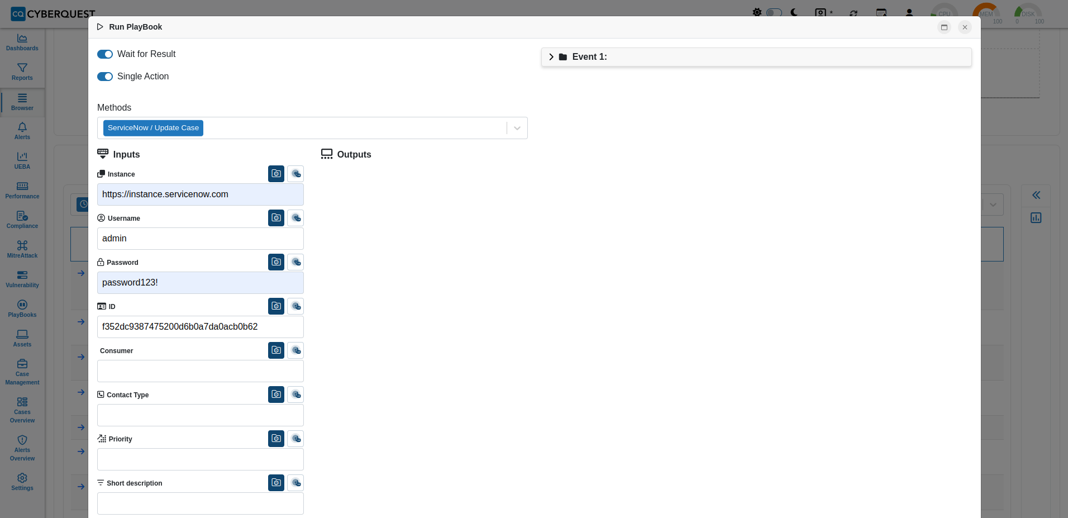The width and height of the screenshot is (1068, 518).
Task: Click the cloud variable icon next to ID
Action: (295, 306)
